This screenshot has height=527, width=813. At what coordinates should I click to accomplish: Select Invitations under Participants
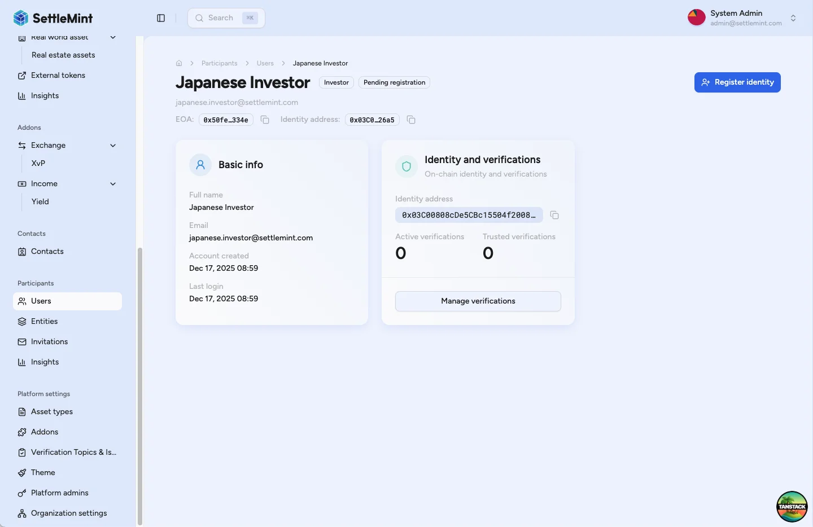pos(50,341)
